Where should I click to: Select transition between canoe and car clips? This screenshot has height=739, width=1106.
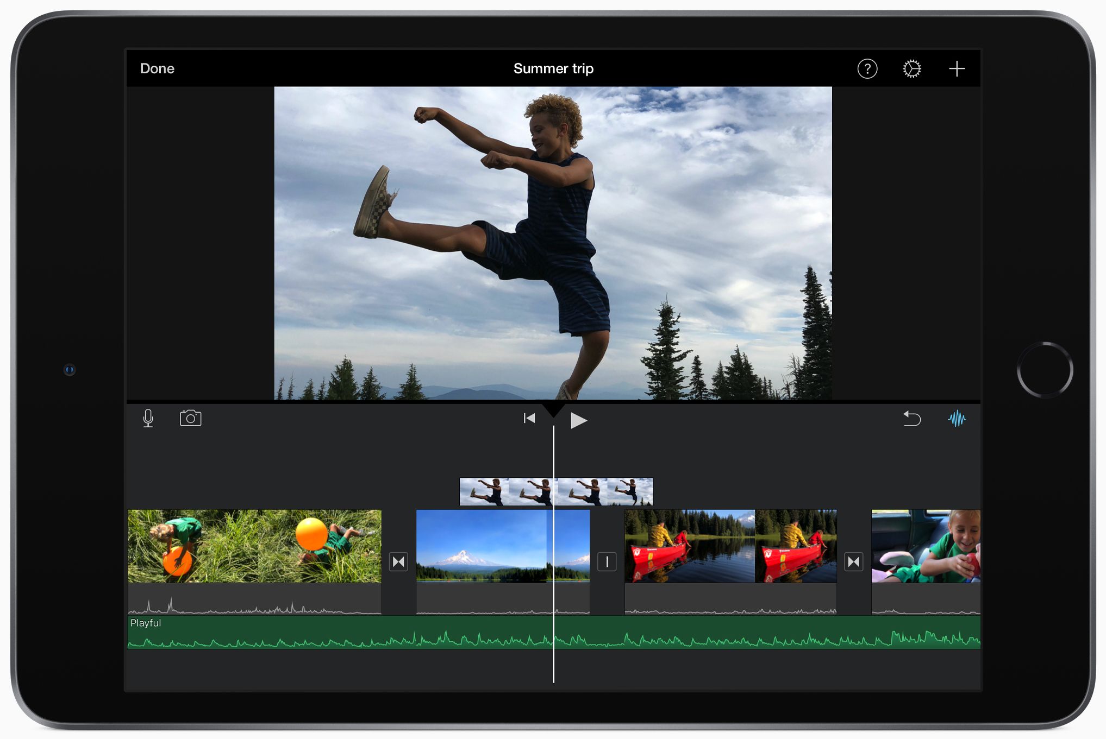click(853, 561)
